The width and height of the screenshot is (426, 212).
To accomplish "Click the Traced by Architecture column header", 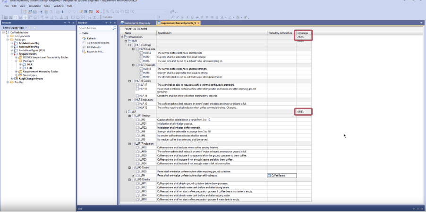I will [x=282, y=33].
